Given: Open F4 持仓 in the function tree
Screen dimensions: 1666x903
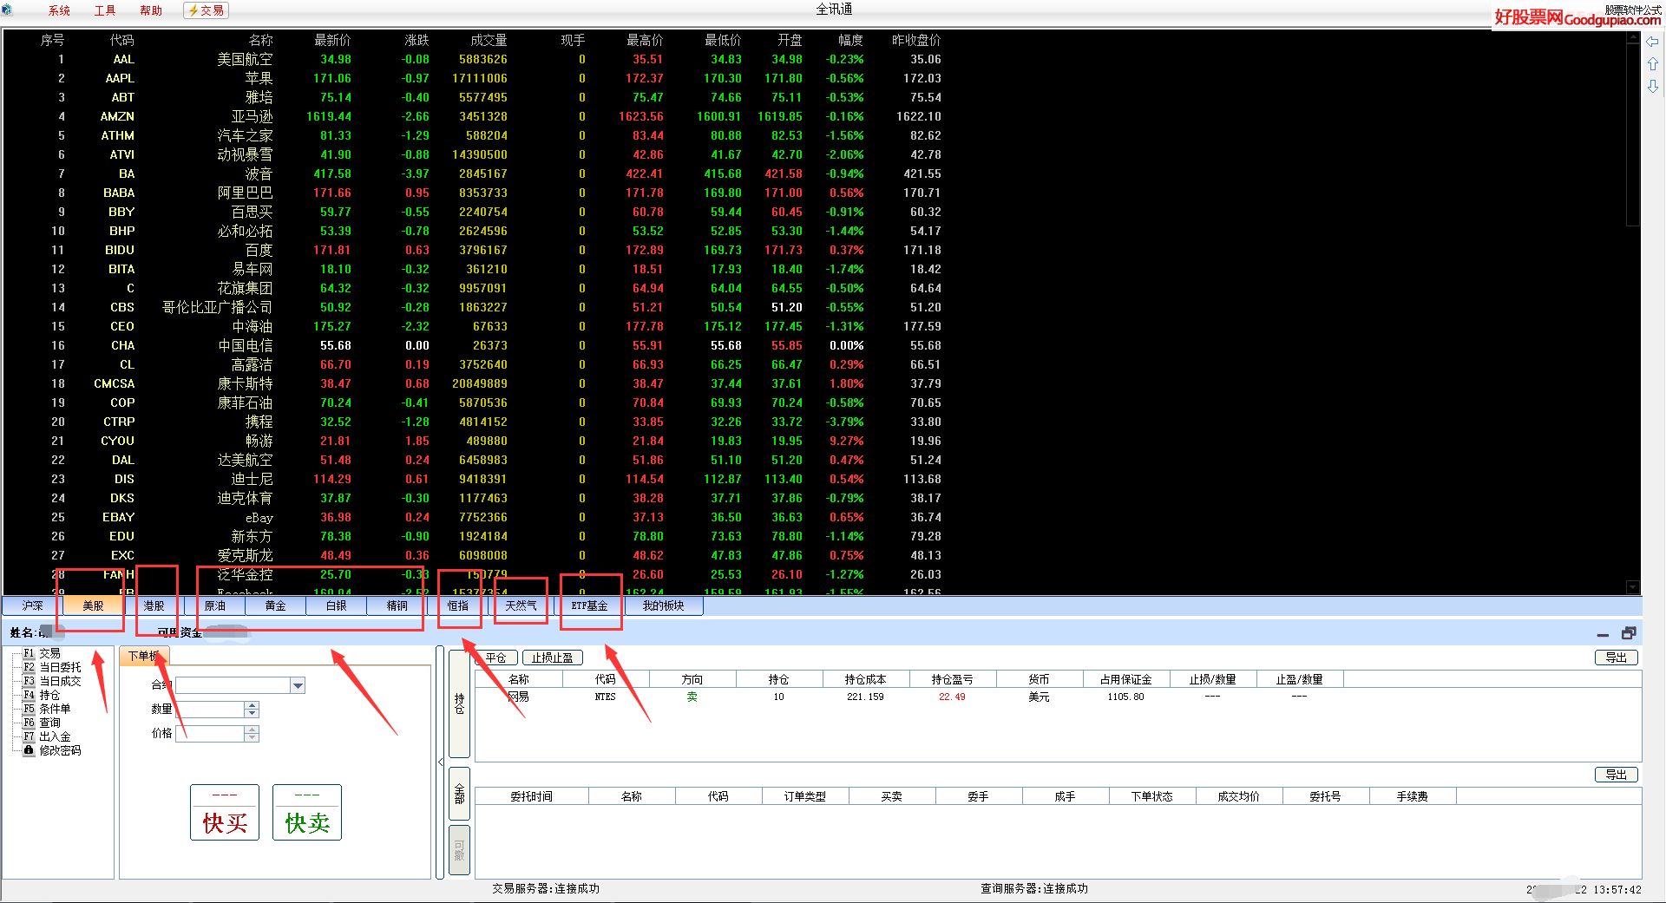Looking at the screenshot, I should pyautogui.click(x=42, y=695).
